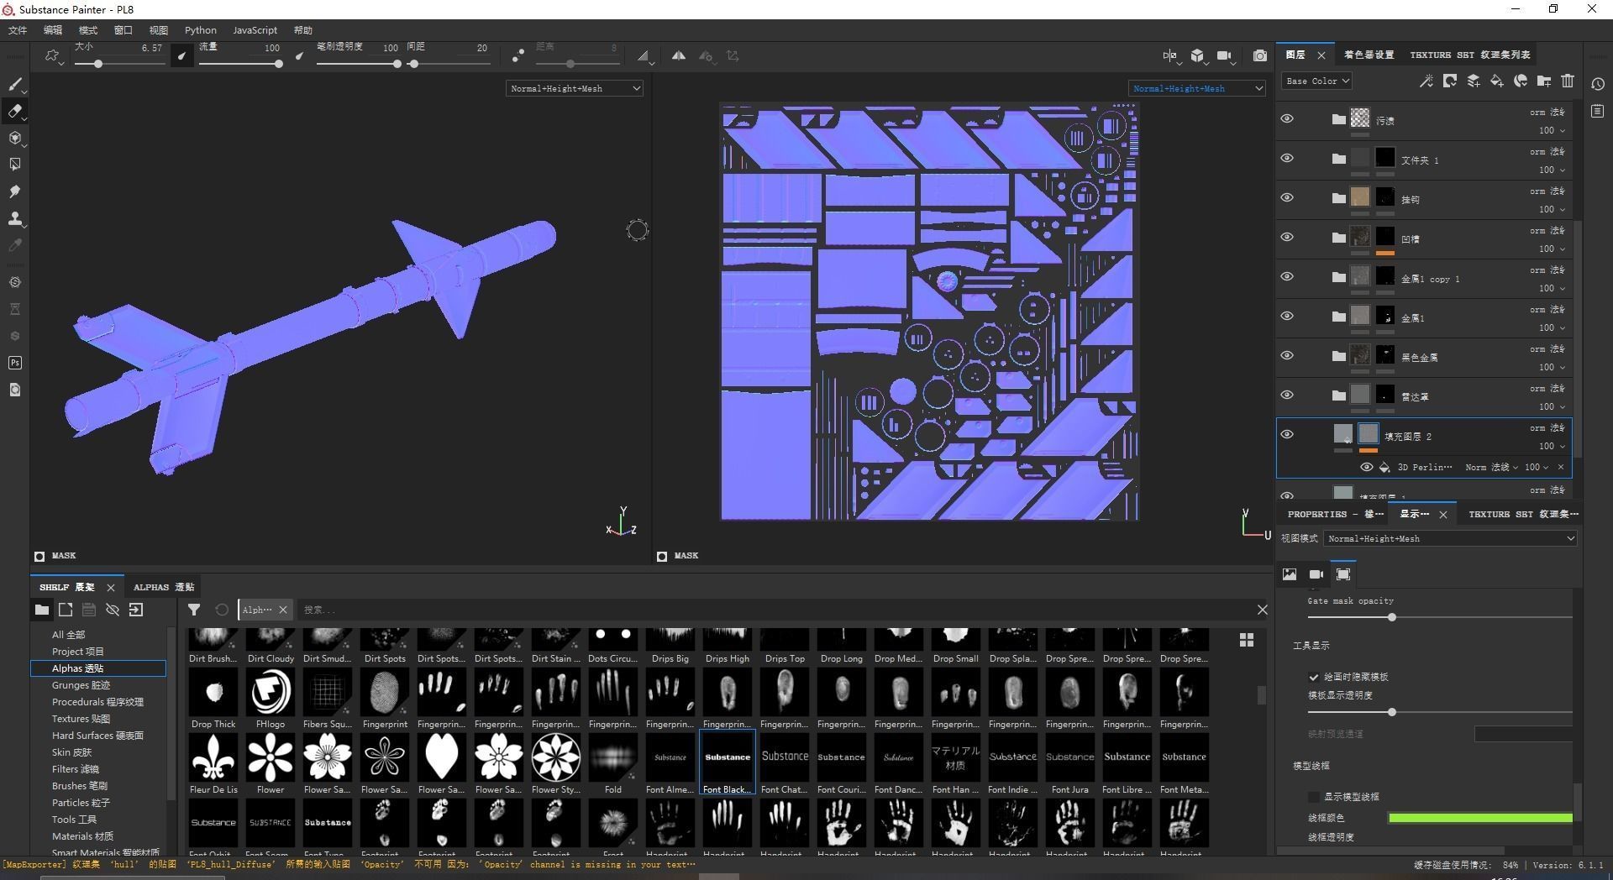Image resolution: width=1613 pixels, height=880 pixels.
Task: Open the History panel icon
Action: [1597, 84]
